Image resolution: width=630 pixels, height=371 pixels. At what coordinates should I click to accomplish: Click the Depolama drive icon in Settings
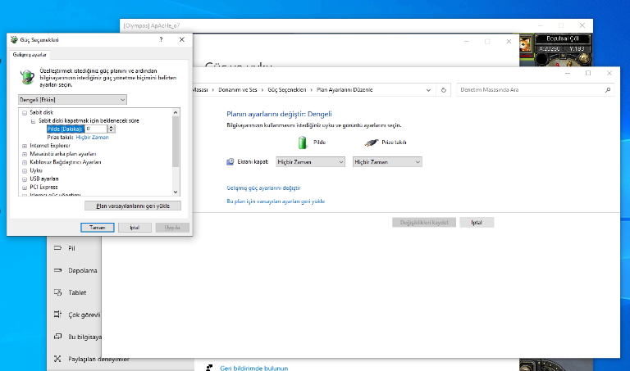[58, 270]
